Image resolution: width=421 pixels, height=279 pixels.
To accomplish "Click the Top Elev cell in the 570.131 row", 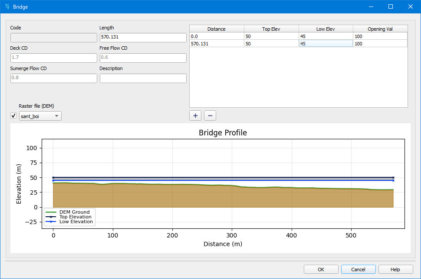I will tap(271, 43).
